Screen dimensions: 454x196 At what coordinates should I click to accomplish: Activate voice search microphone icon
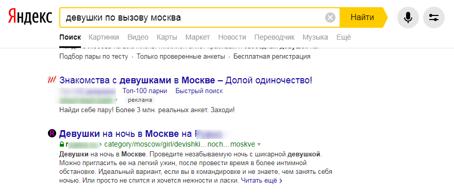(x=408, y=17)
